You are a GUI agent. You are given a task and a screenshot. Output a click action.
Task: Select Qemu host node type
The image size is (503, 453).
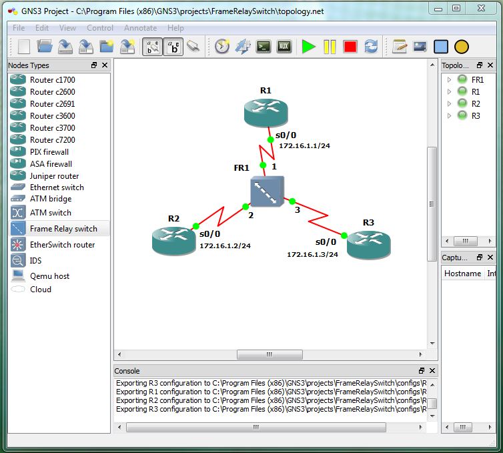[59, 276]
